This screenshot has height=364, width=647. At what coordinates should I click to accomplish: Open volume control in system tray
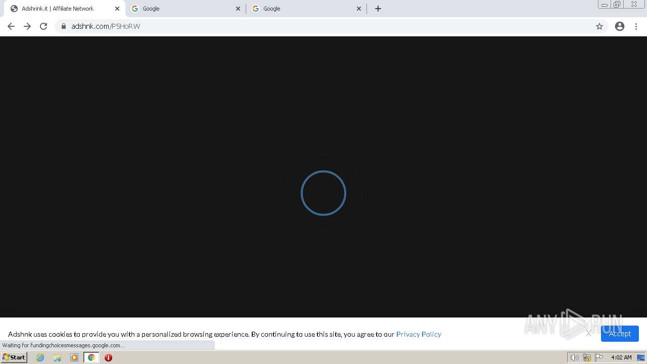(574, 357)
